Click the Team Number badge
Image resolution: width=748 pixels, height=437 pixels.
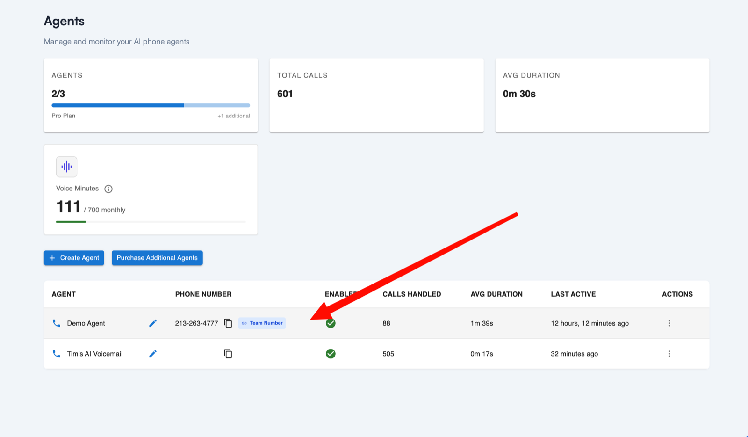pos(262,323)
